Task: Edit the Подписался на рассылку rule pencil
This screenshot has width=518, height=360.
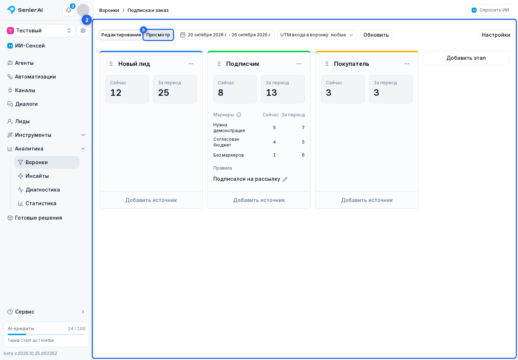Action: 285,179
